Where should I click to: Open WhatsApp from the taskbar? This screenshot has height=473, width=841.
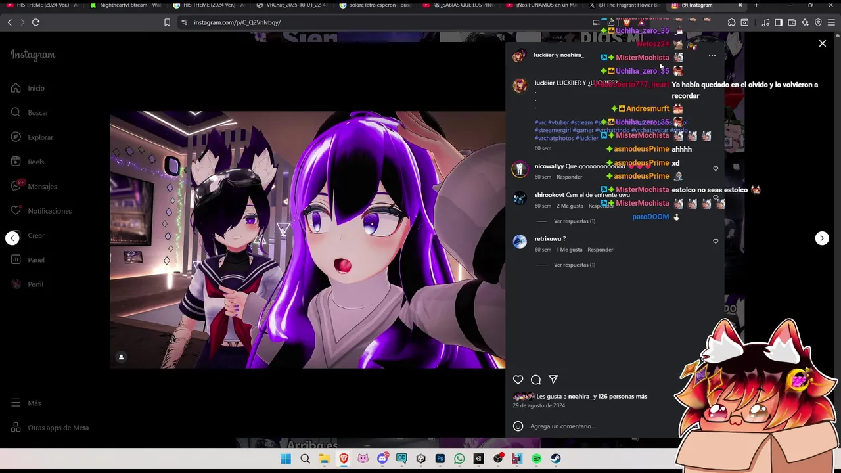(x=459, y=459)
